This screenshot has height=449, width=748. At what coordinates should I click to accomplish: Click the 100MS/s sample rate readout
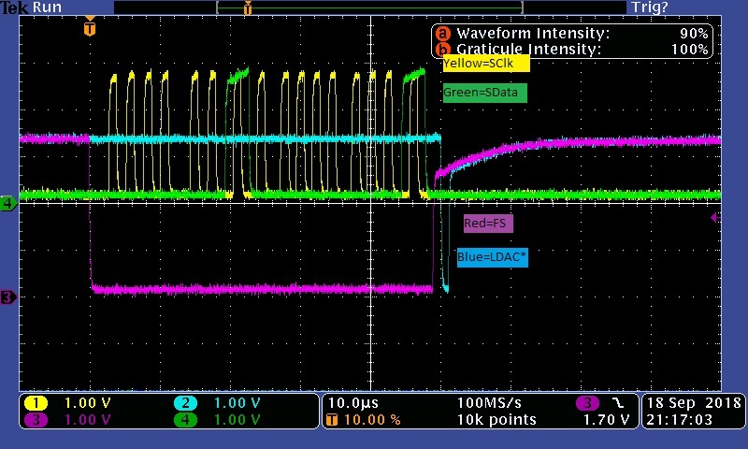pyautogui.click(x=489, y=403)
